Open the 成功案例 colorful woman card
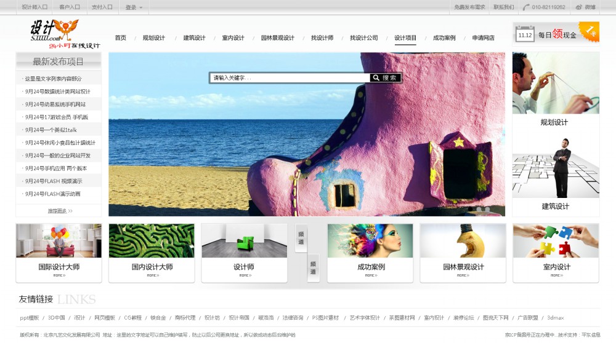 click(x=370, y=241)
